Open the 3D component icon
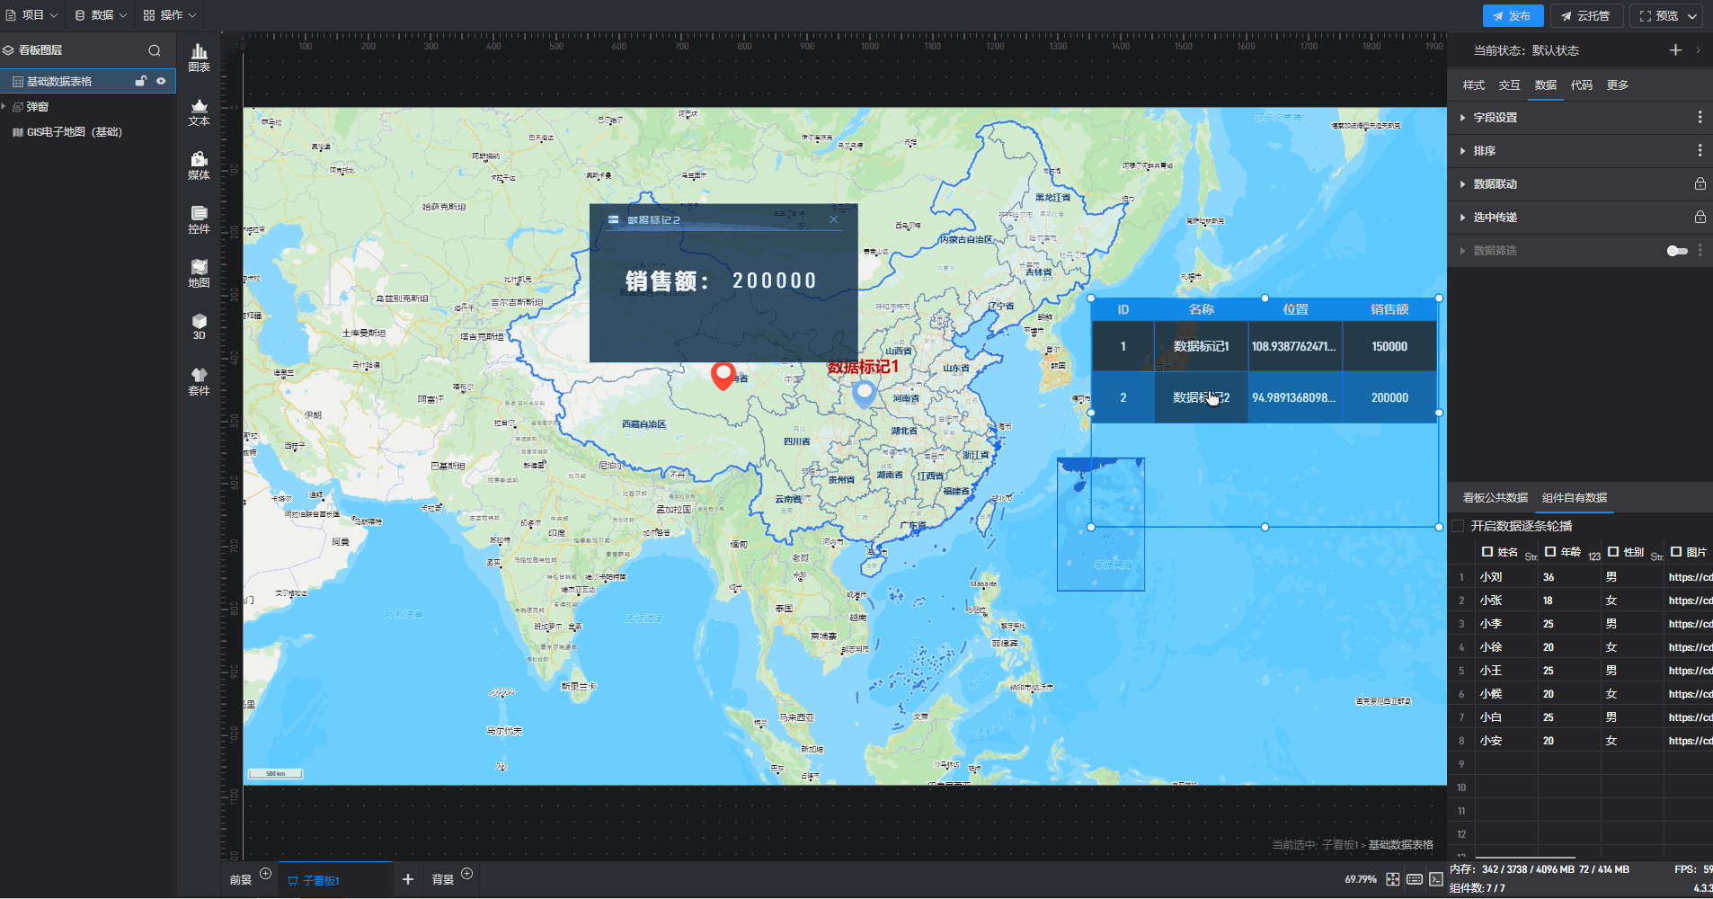1713x899 pixels. [199, 326]
